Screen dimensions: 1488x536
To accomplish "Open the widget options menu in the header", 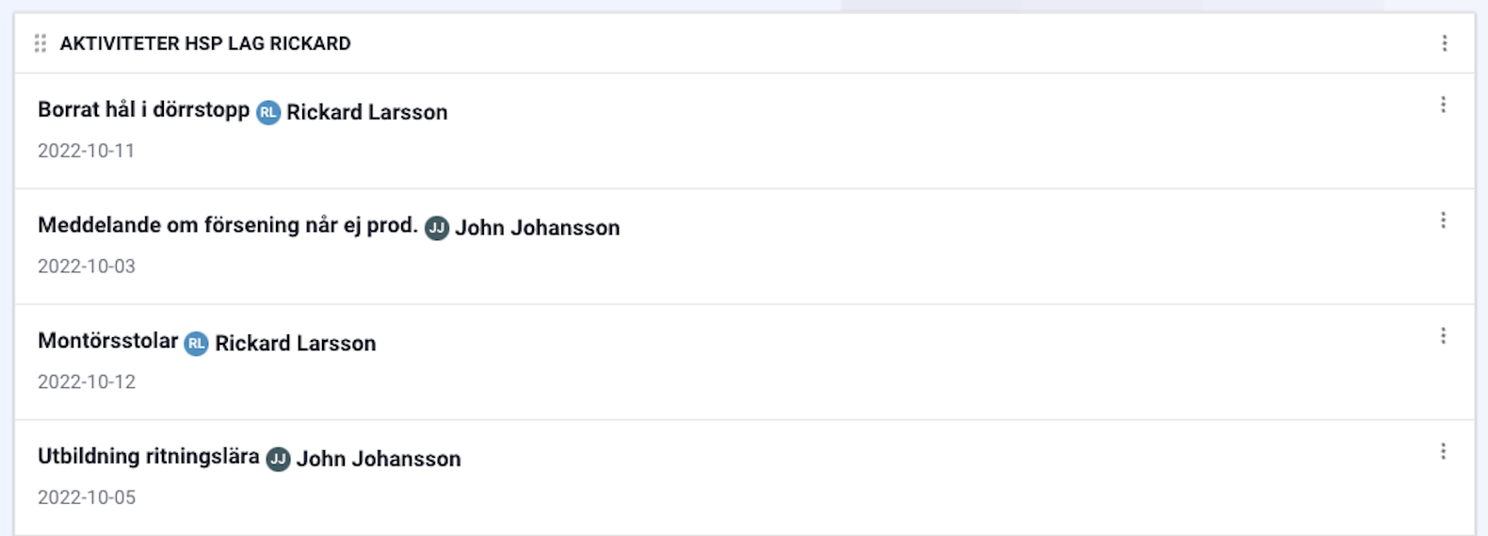I will click(x=1445, y=43).
